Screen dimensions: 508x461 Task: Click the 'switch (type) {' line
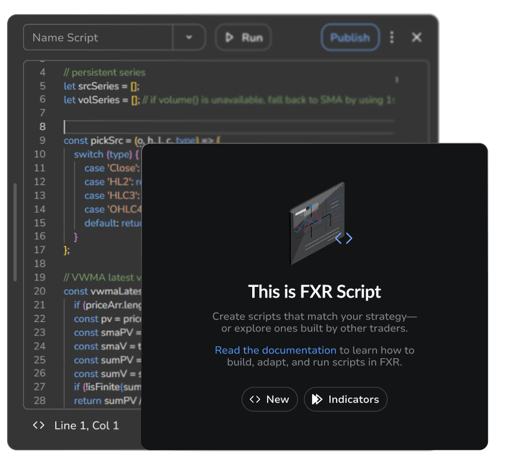pos(106,154)
